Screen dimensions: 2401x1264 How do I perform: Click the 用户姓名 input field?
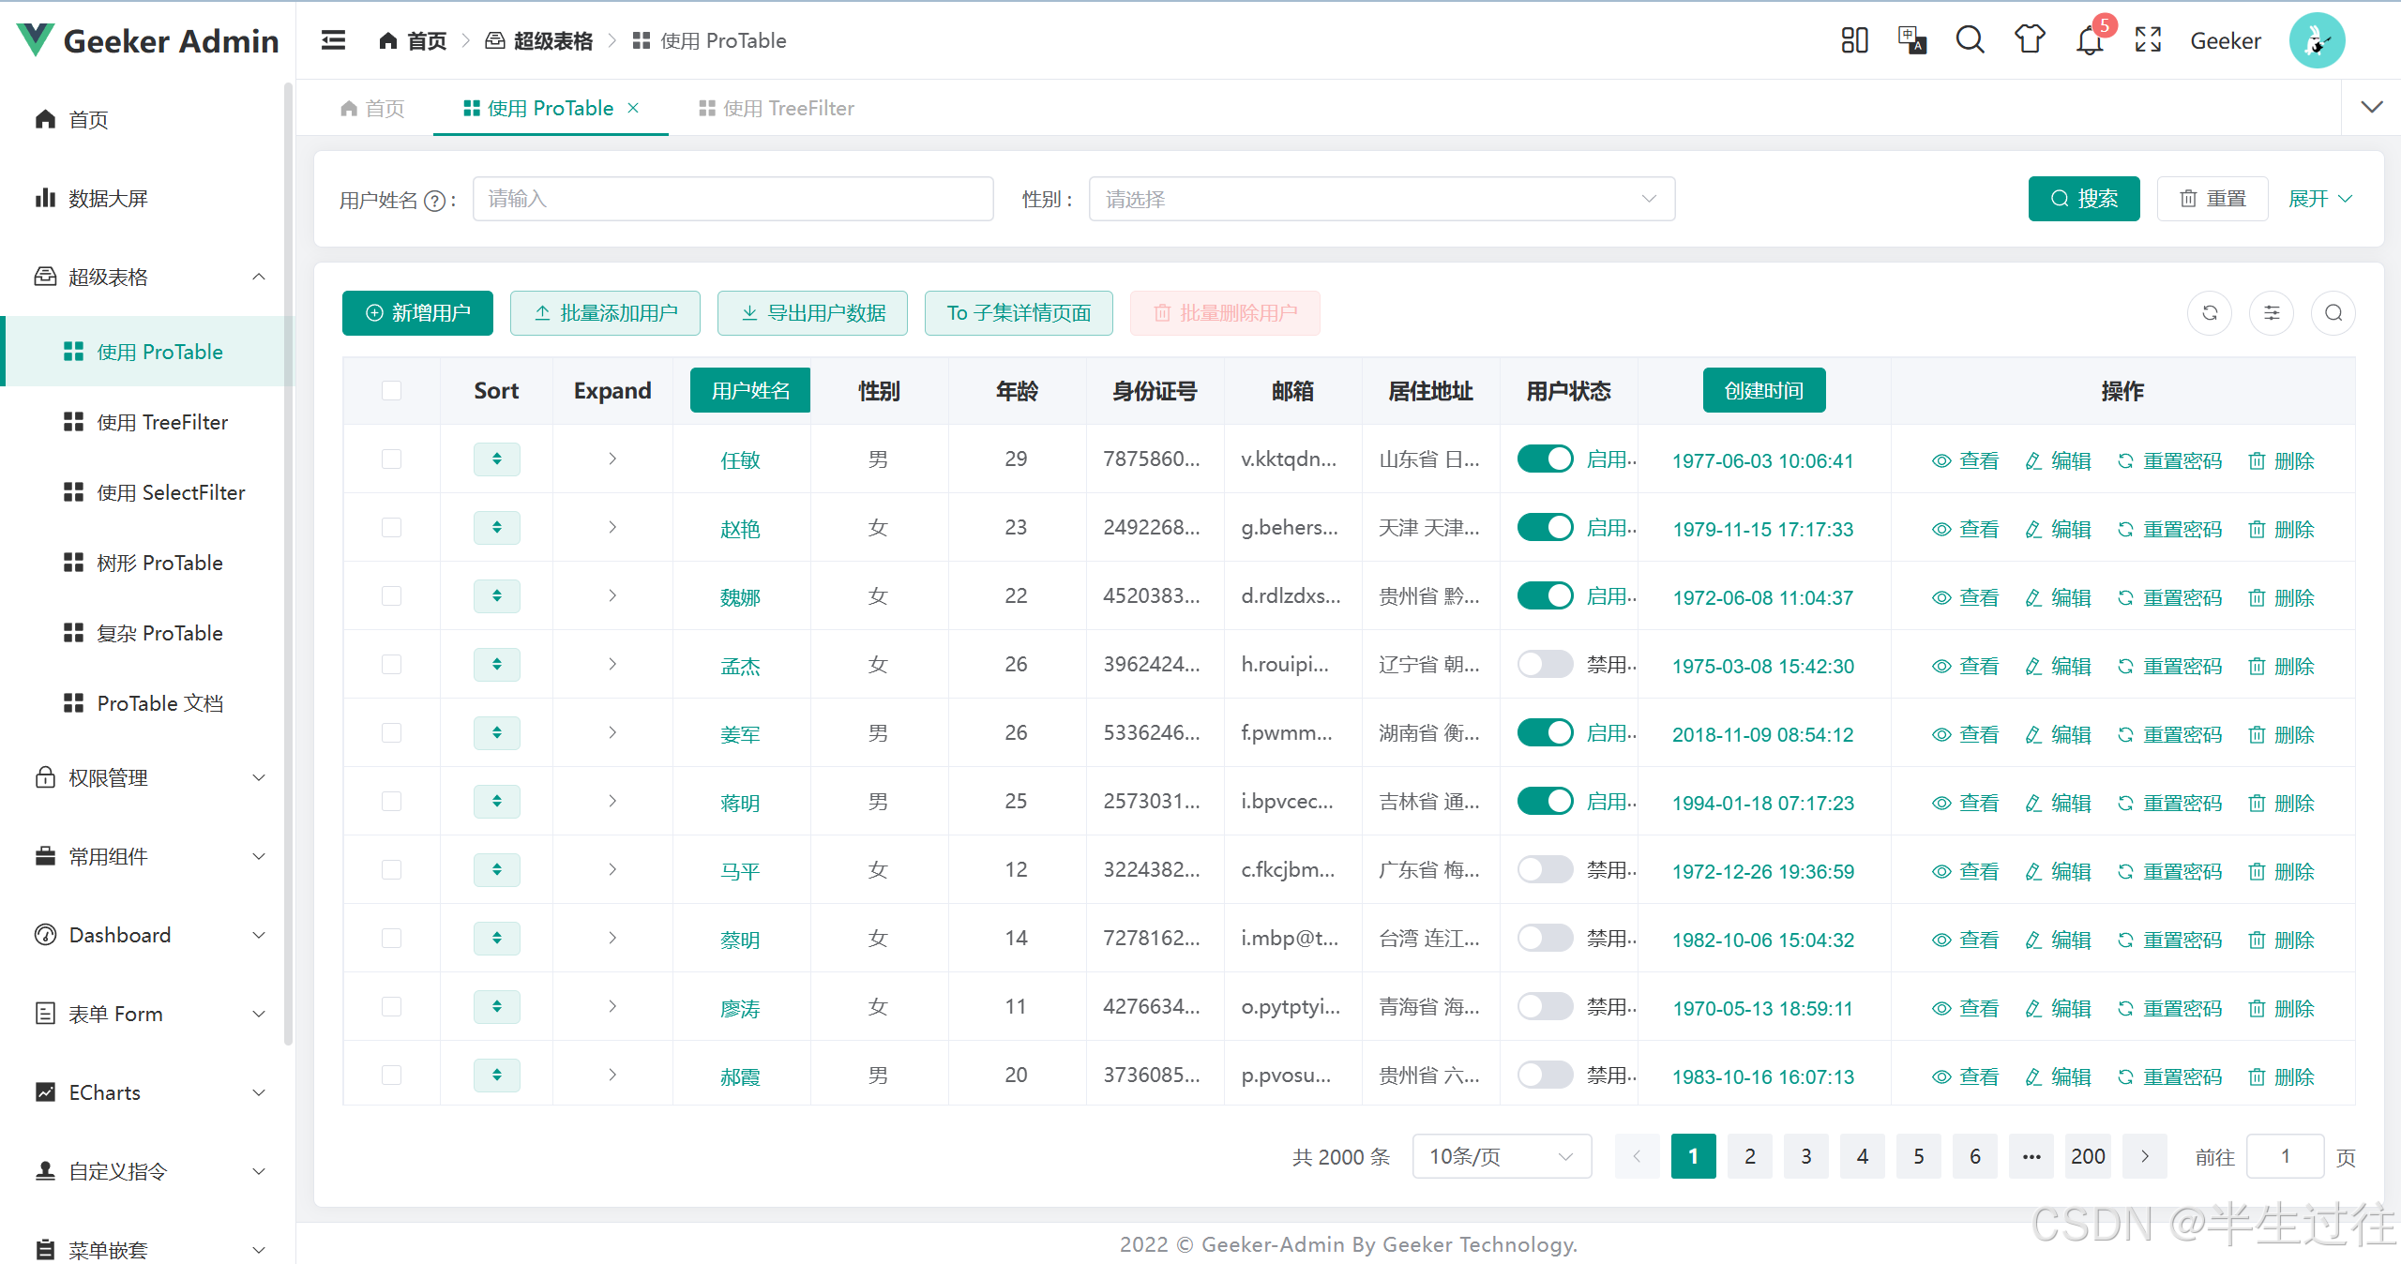coord(732,199)
